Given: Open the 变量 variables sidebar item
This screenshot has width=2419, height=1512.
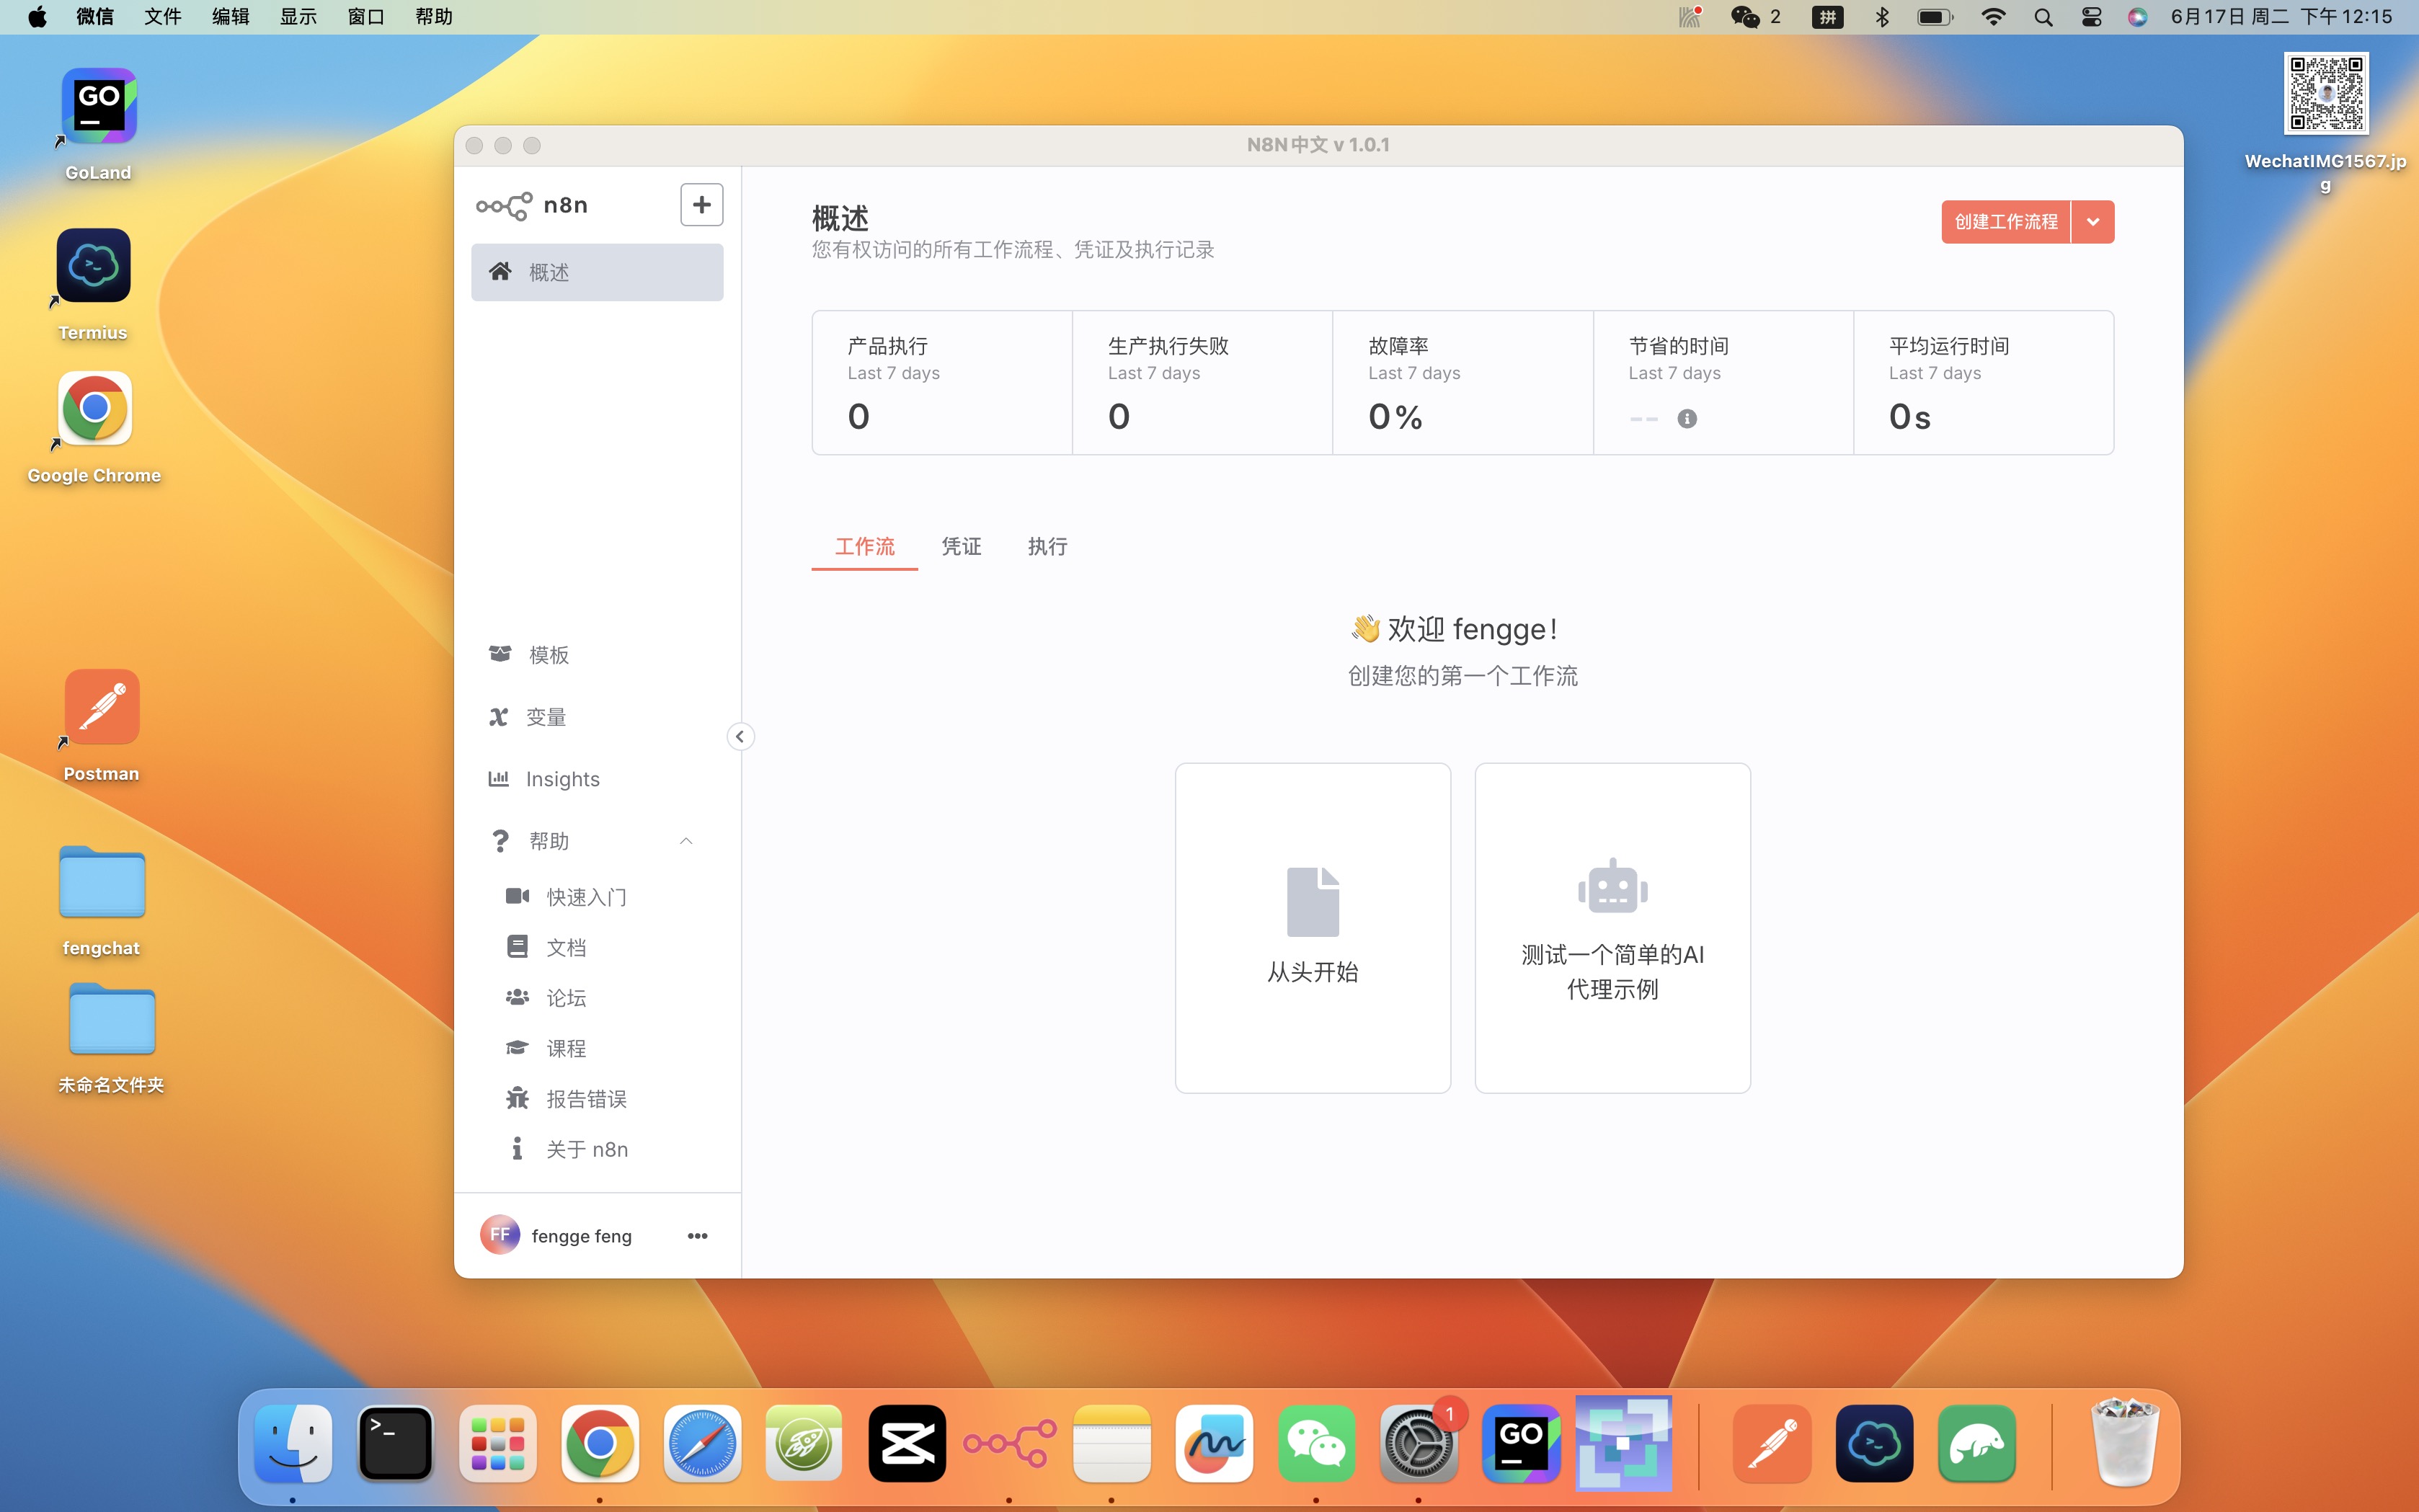Looking at the screenshot, I should [597, 717].
